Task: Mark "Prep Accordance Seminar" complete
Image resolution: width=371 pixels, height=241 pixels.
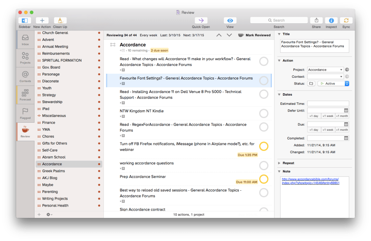Action: [x=263, y=179]
